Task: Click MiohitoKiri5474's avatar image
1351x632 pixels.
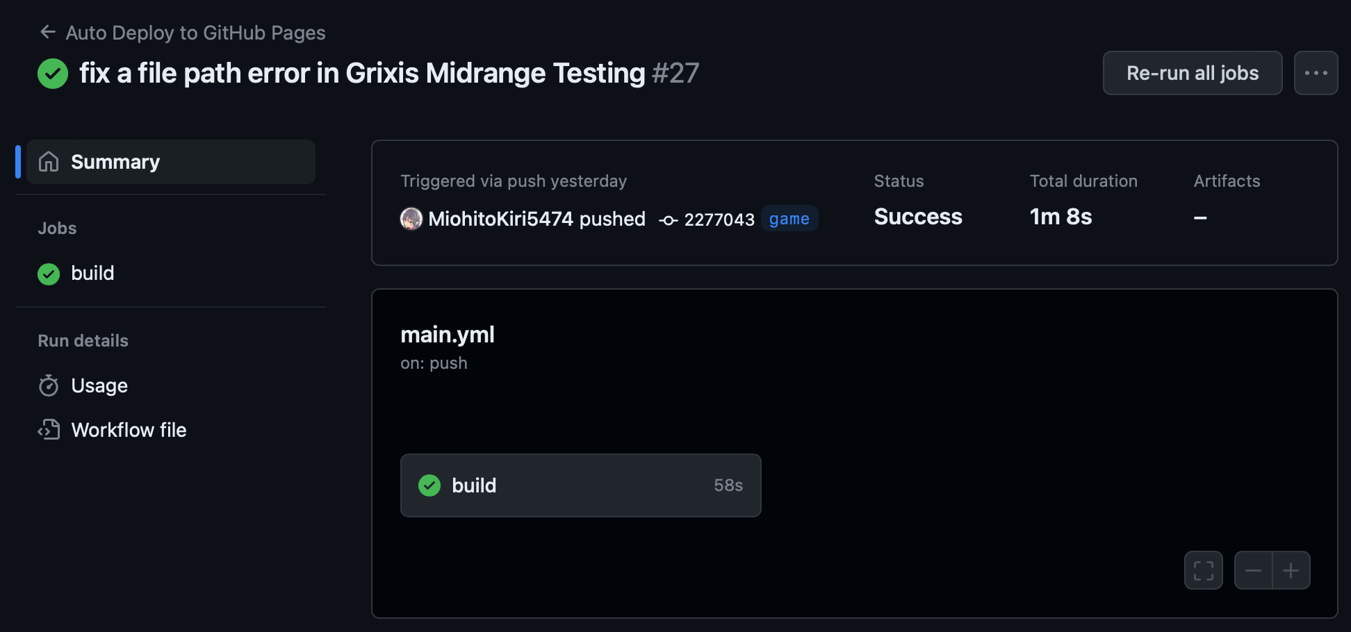Action: pyautogui.click(x=411, y=219)
